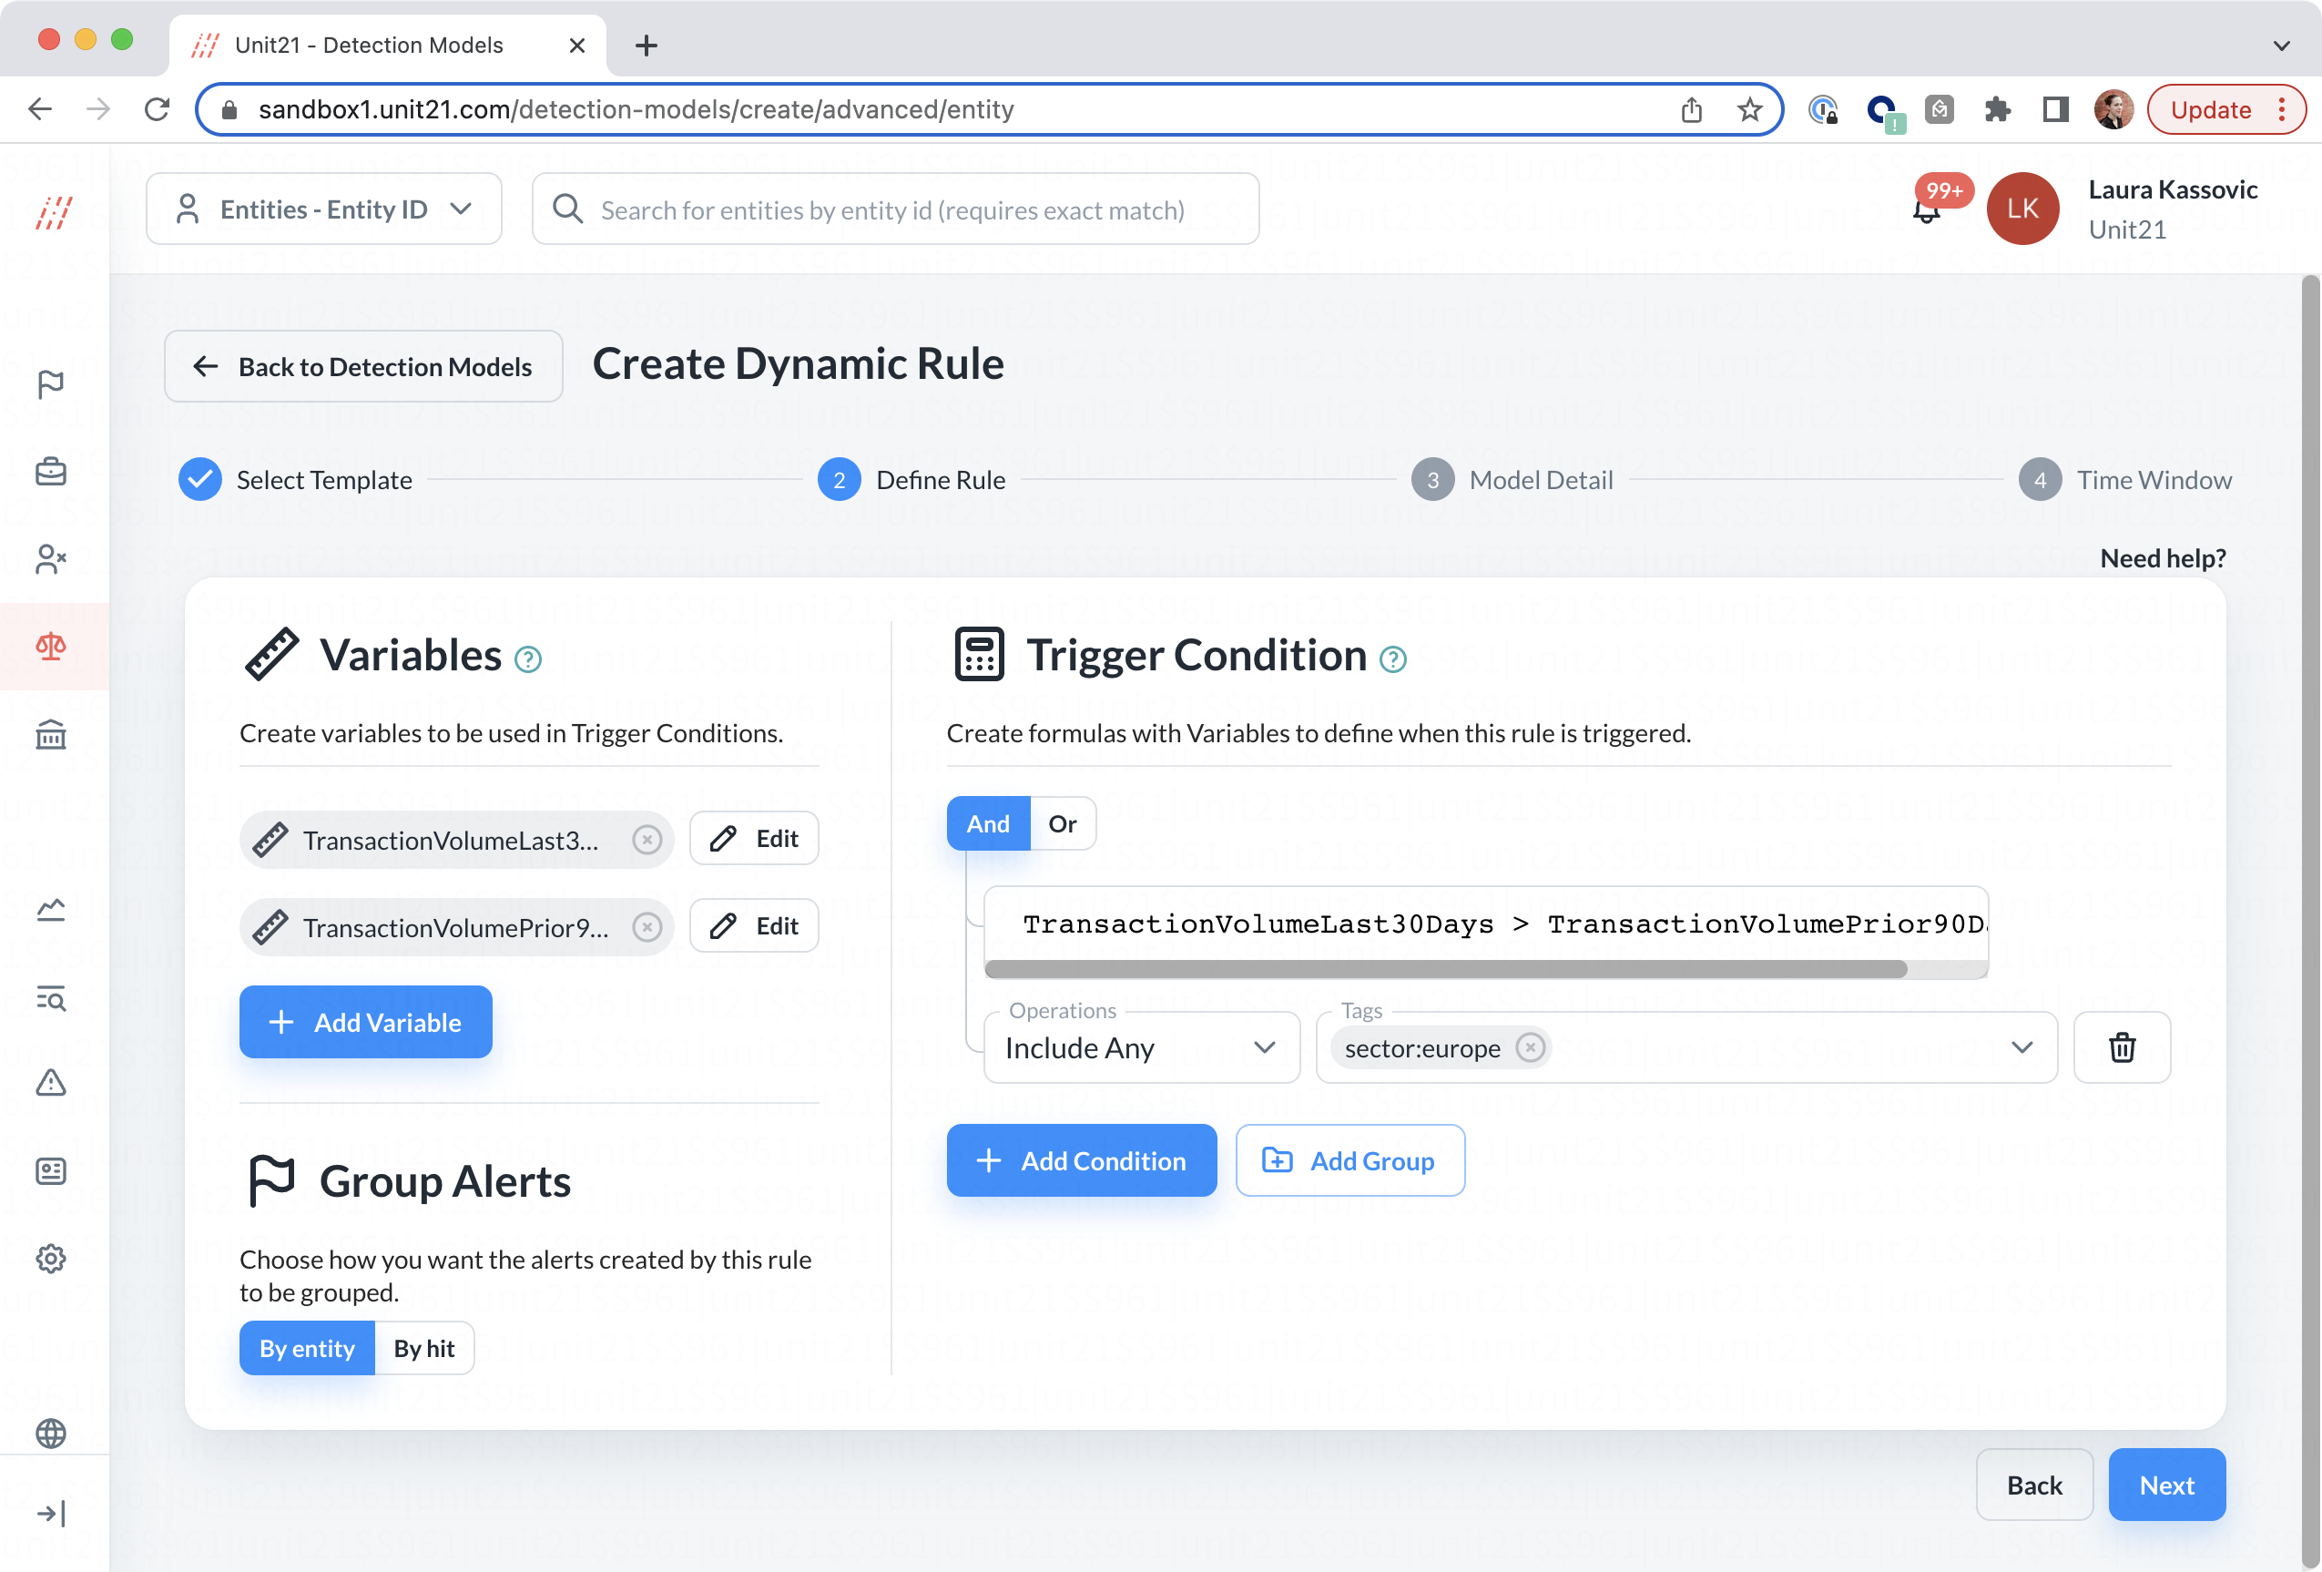This screenshot has height=1572, width=2322.
Task: Delete the trigger condition with trash icon
Action: [x=2121, y=1047]
